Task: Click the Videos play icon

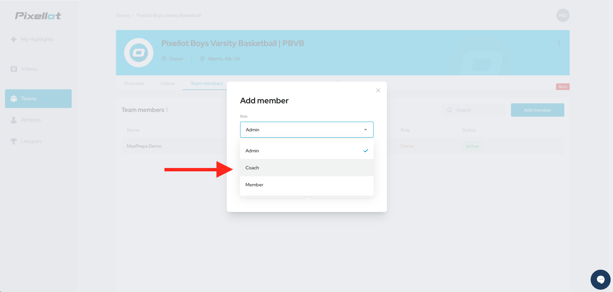Action: [14, 69]
